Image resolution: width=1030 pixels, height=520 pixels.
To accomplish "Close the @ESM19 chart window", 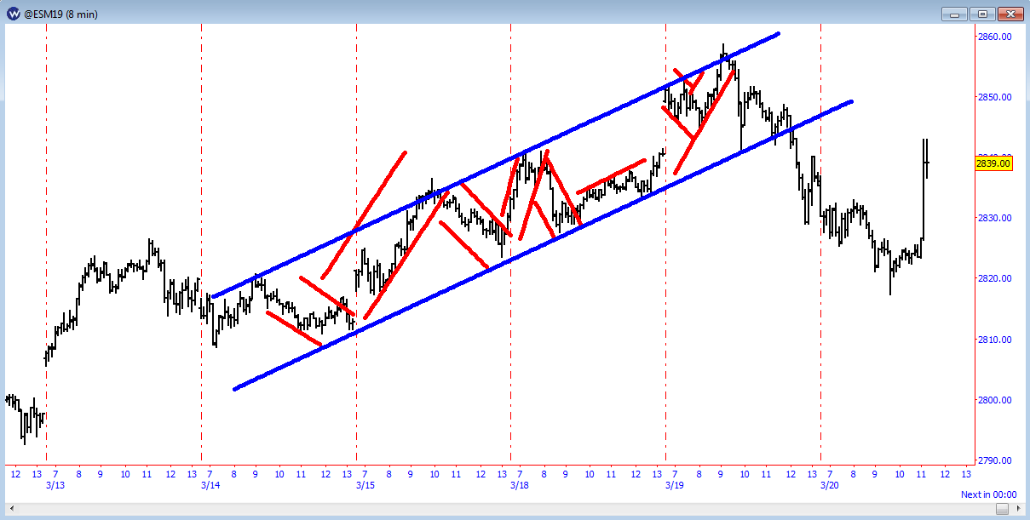I will coord(1010,14).
